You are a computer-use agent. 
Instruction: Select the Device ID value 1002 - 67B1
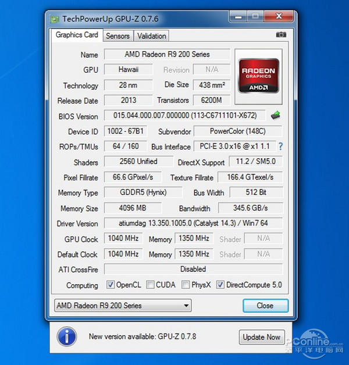click(125, 131)
